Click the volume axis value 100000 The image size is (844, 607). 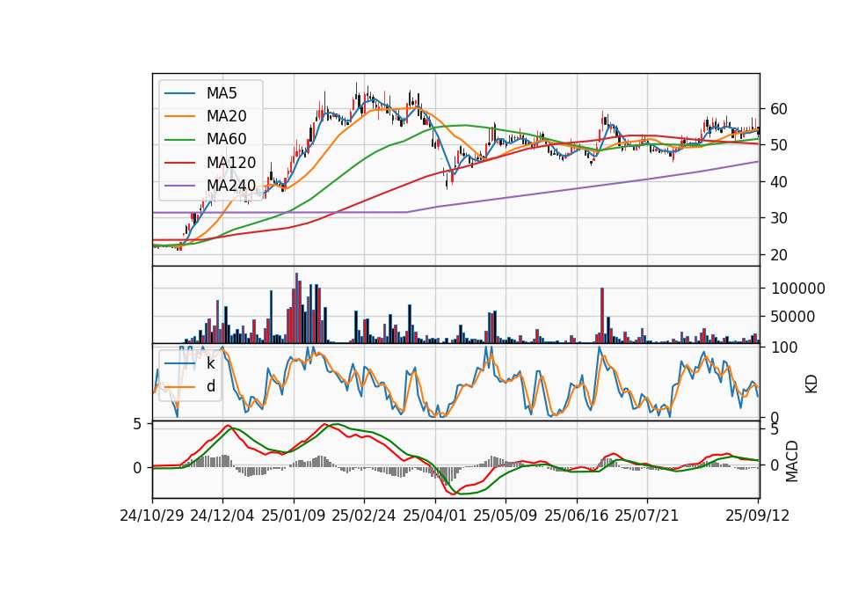[797, 289]
